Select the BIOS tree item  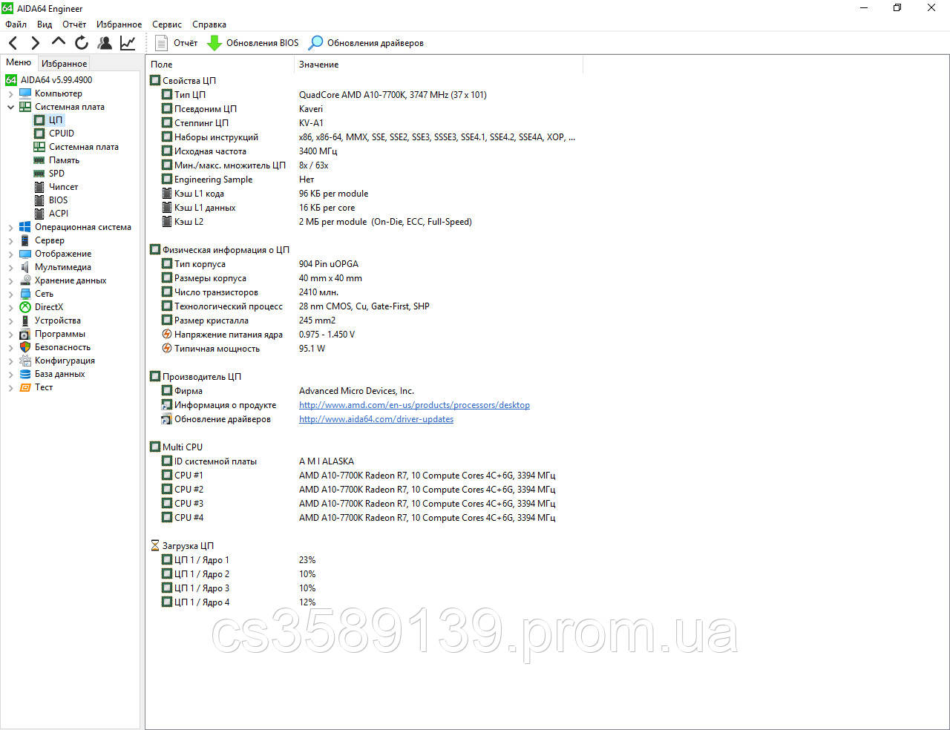pos(58,200)
